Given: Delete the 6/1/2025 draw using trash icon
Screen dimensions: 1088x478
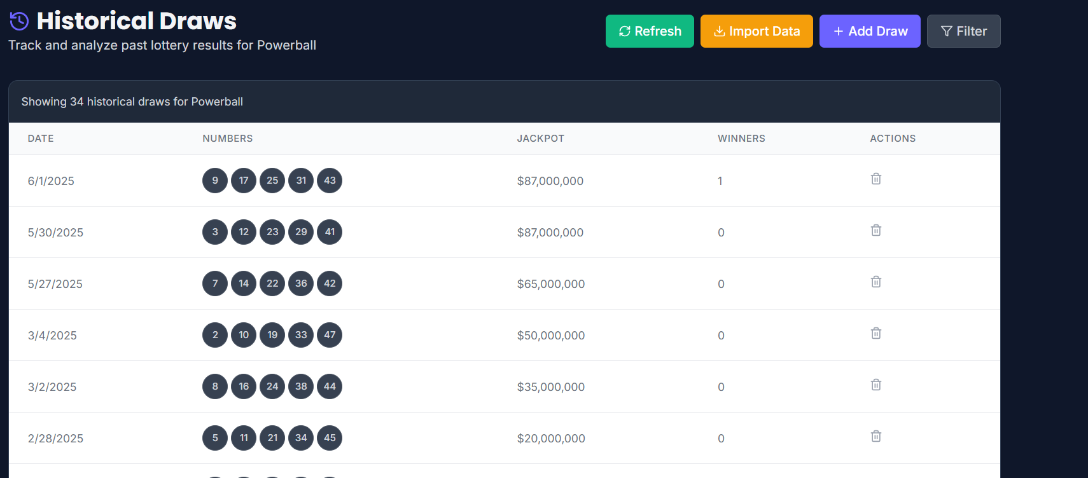Looking at the screenshot, I should click(x=876, y=179).
